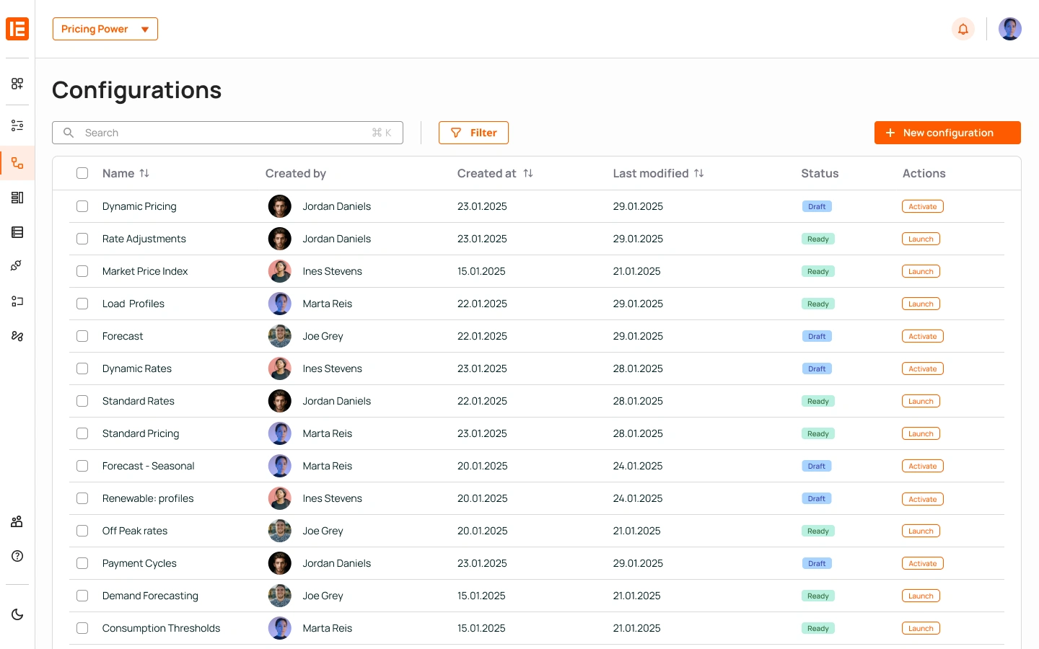Screen dimensions: 1039x649
Task: Sort by Created at column
Action: (528, 173)
